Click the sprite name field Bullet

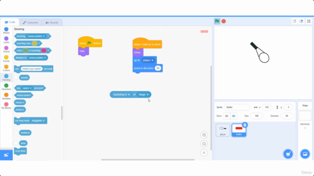pyautogui.click(x=237, y=108)
